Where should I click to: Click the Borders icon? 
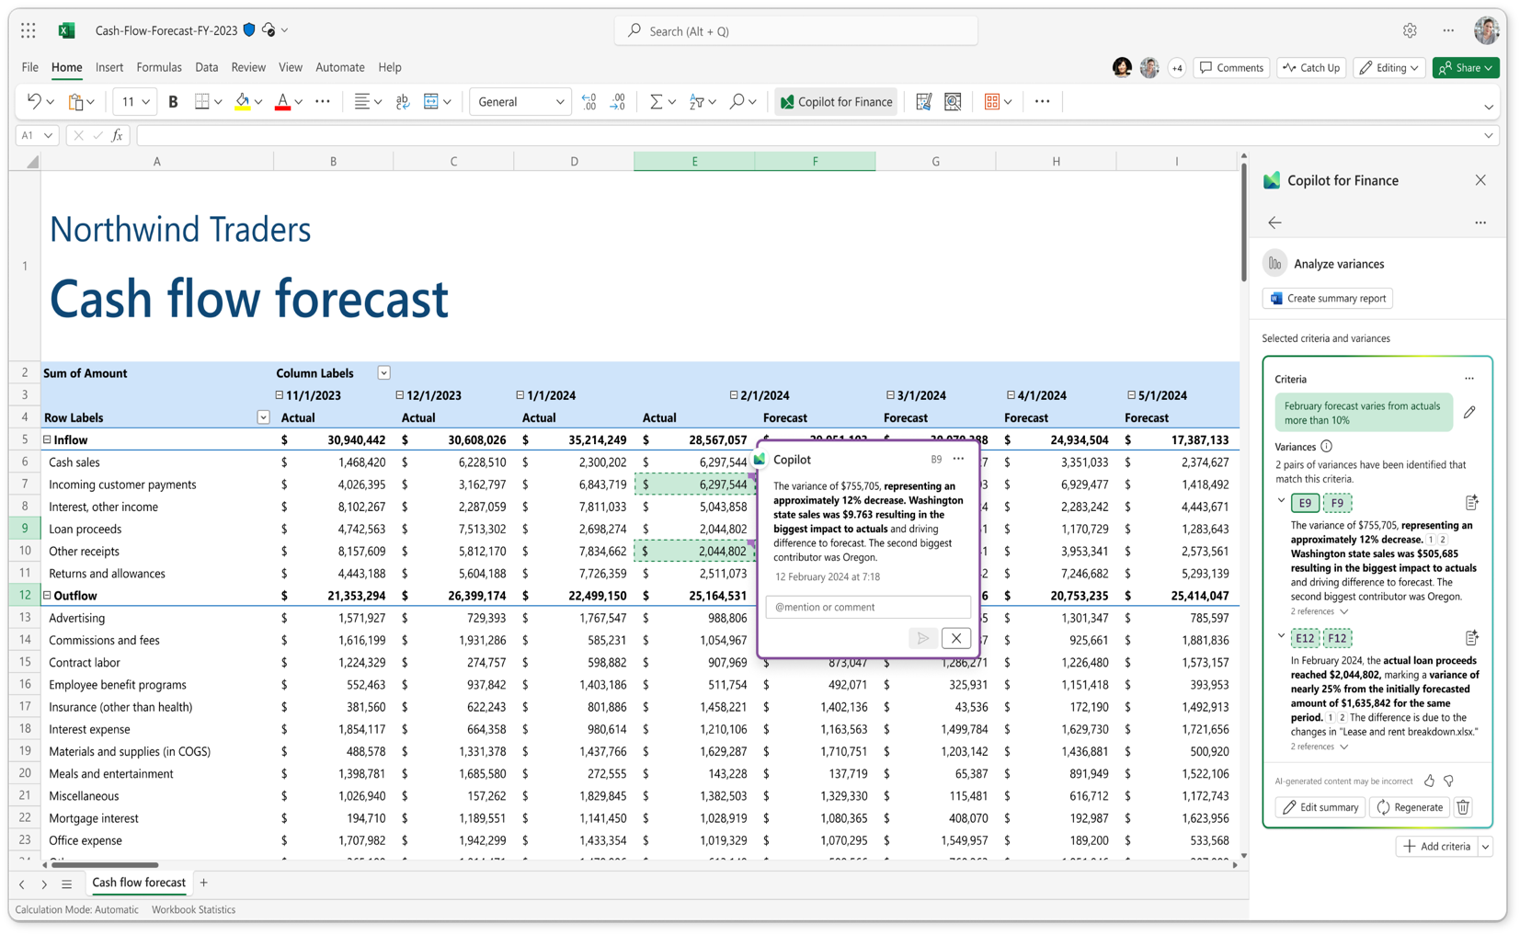(202, 101)
